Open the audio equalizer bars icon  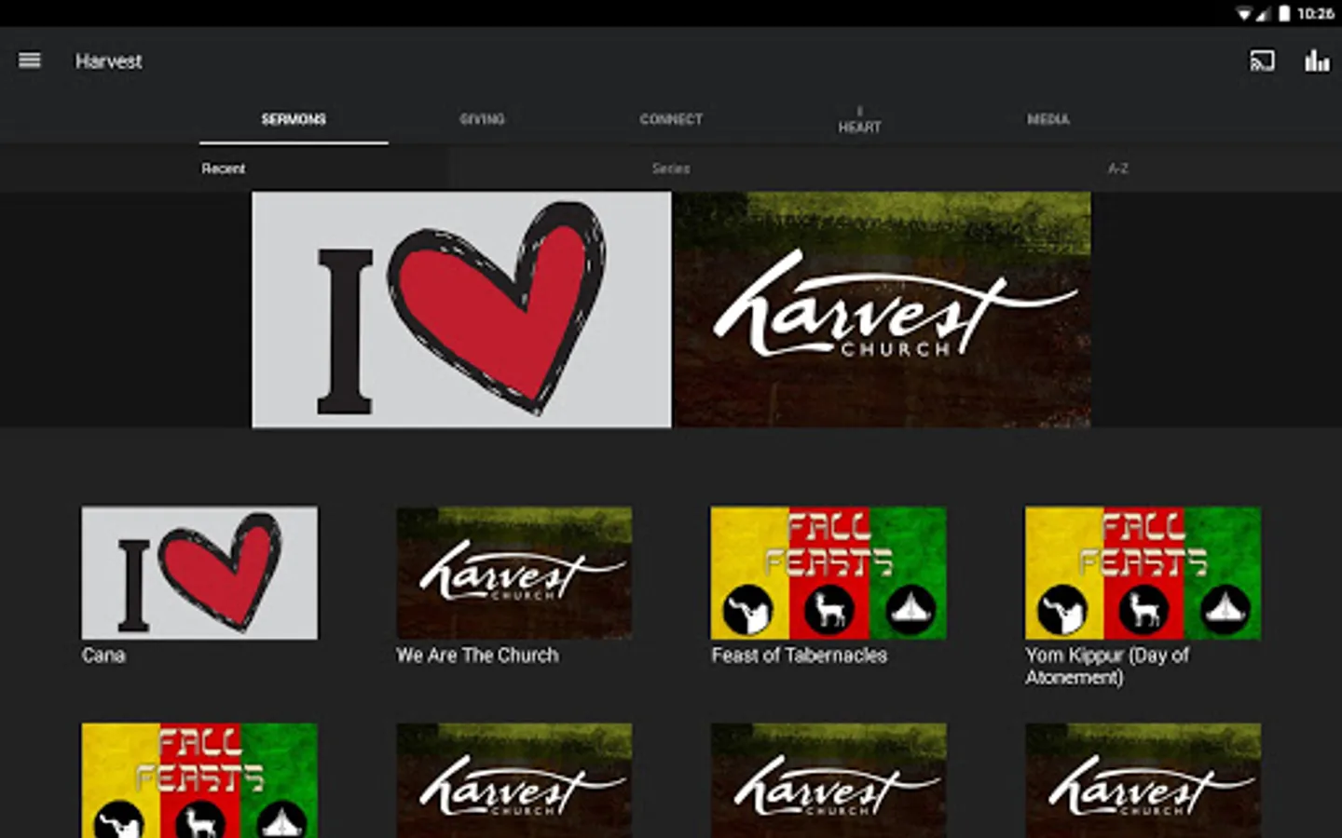[x=1317, y=61]
